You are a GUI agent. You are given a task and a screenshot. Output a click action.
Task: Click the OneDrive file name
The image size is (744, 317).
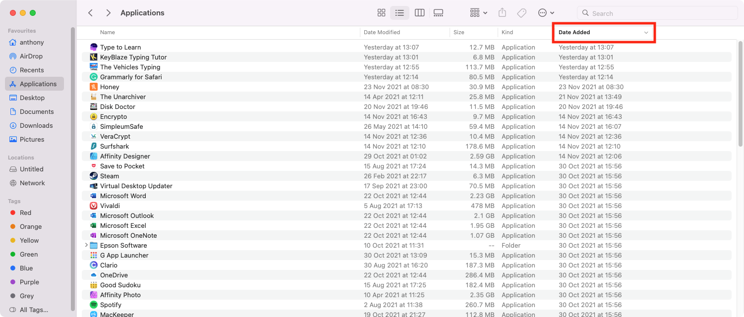(114, 275)
